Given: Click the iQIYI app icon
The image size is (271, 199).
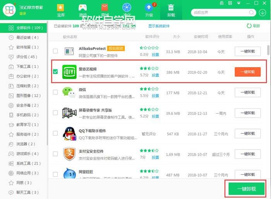Looking at the screenshot, I should (69, 72).
